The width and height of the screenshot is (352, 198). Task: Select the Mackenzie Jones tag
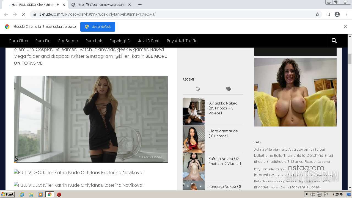pyautogui.click(x=305, y=187)
